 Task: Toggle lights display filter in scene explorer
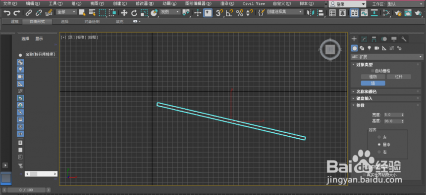[x=20, y=69]
